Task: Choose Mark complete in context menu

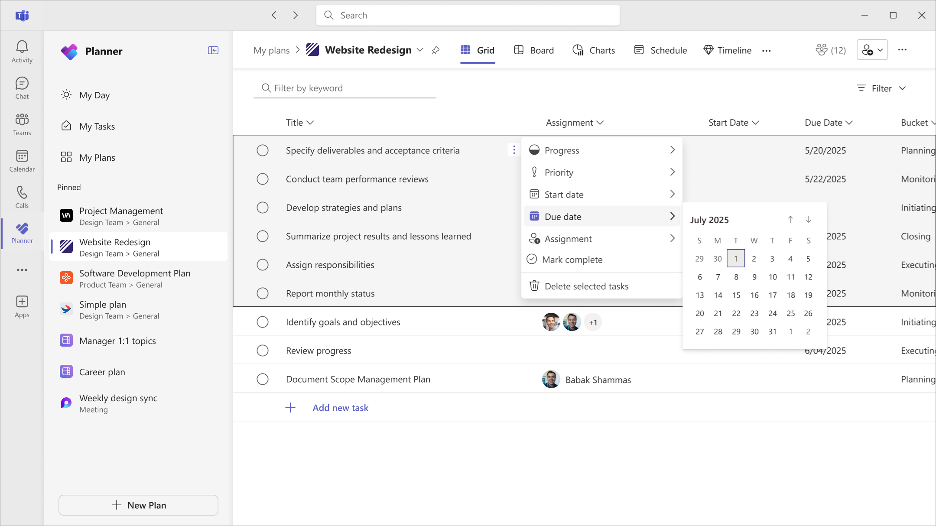Action: pyautogui.click(x=572, y=260)
